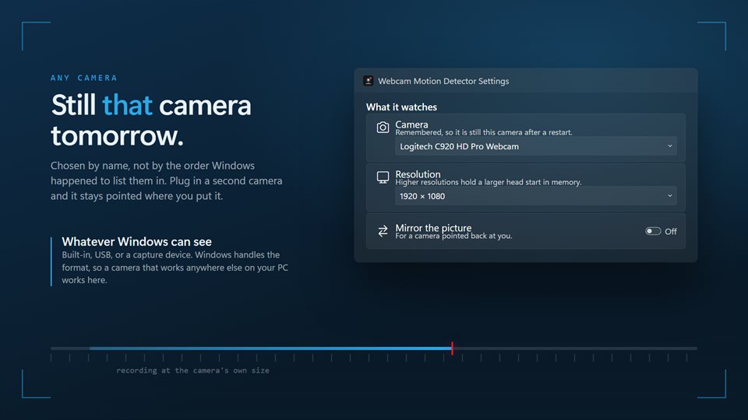Click the ANY CAMERA caption
748x420 pixels.
click(84, 78)
